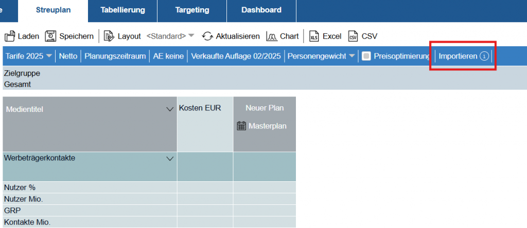Open the Dashboard tab
527x228 pixels.
pyautogui.click(x=261, y=10)
